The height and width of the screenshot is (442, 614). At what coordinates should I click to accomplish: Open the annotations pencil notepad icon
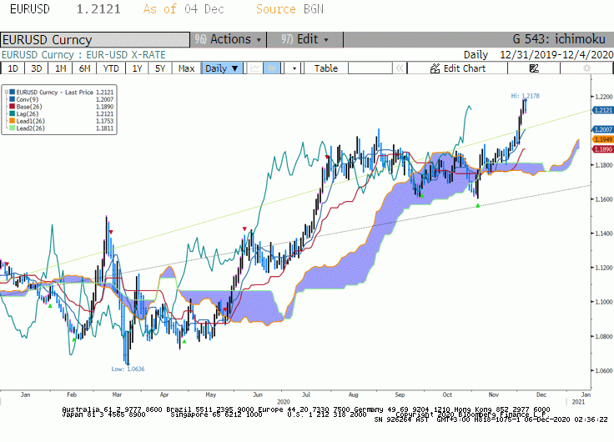534,68
